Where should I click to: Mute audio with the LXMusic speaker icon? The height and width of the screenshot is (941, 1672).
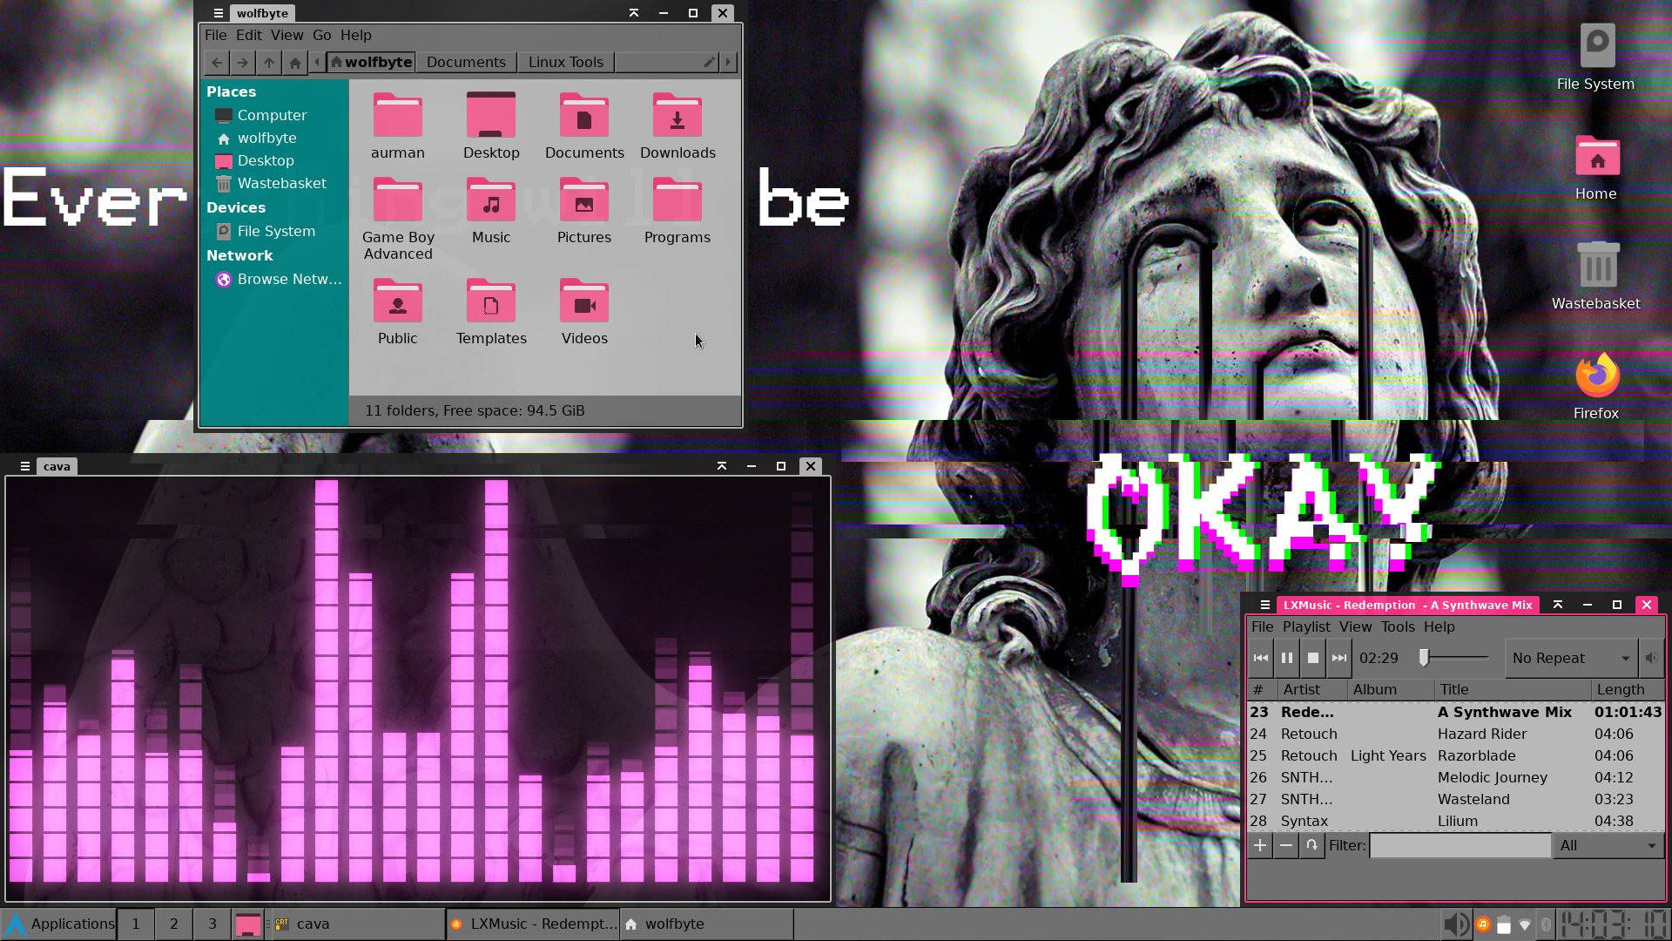pos(1651,658)
